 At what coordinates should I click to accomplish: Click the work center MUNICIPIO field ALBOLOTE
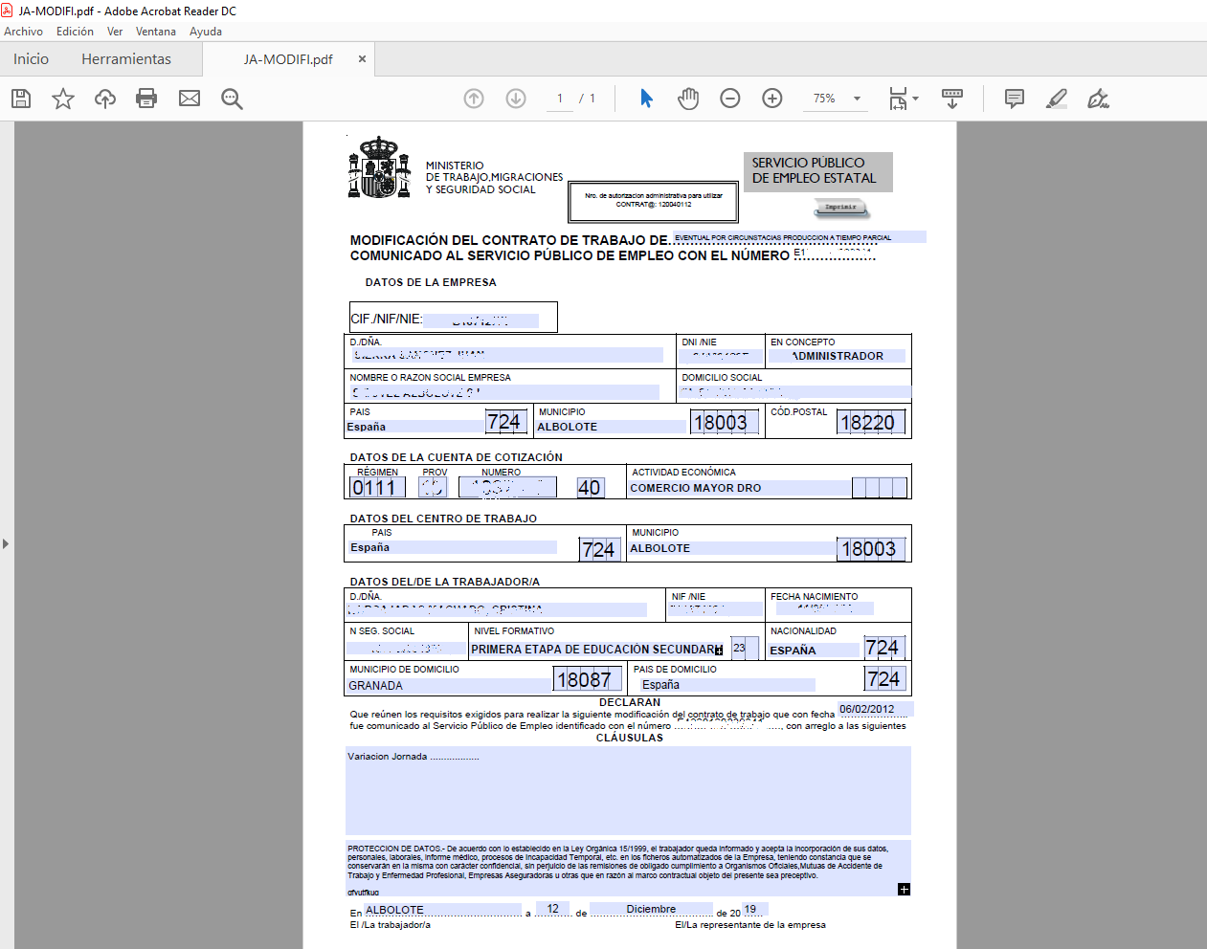click(x=732, y=548)
